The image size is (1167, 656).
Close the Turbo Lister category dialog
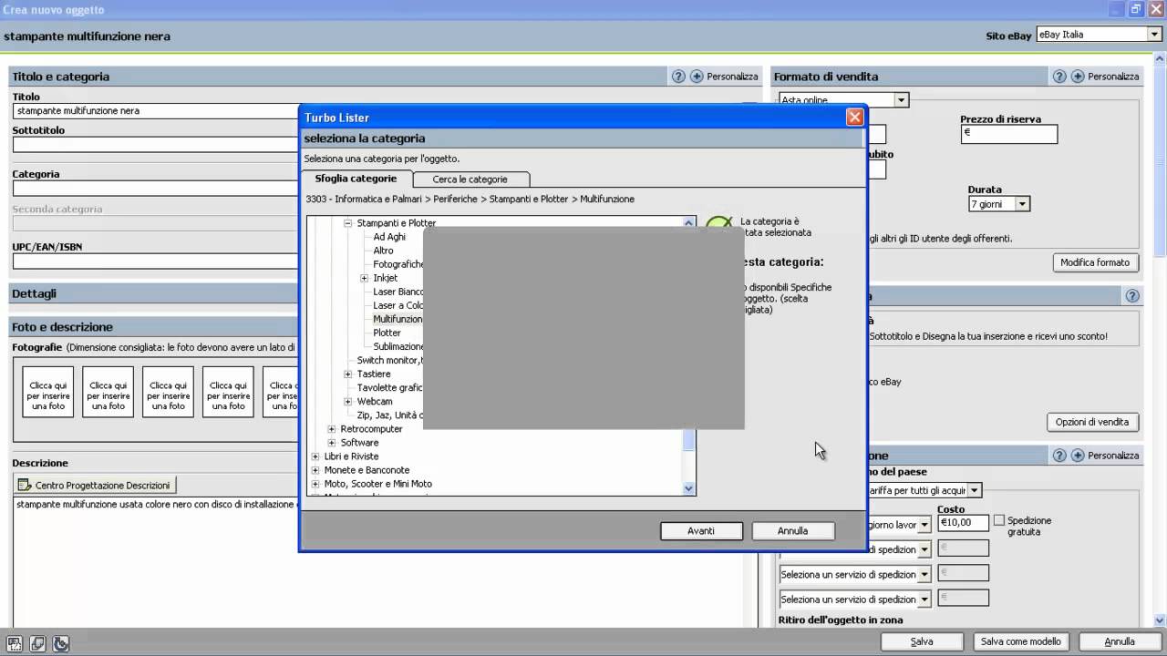pos(854,118)
